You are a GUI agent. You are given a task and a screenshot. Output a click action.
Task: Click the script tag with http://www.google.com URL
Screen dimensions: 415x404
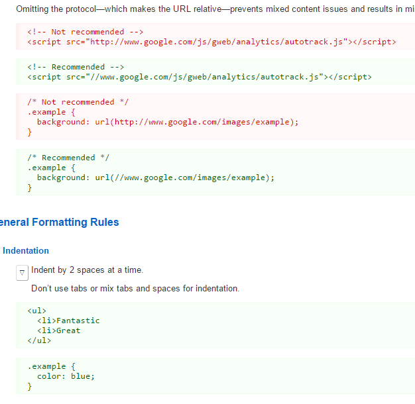pyautogui.click(x=211, y=42)
